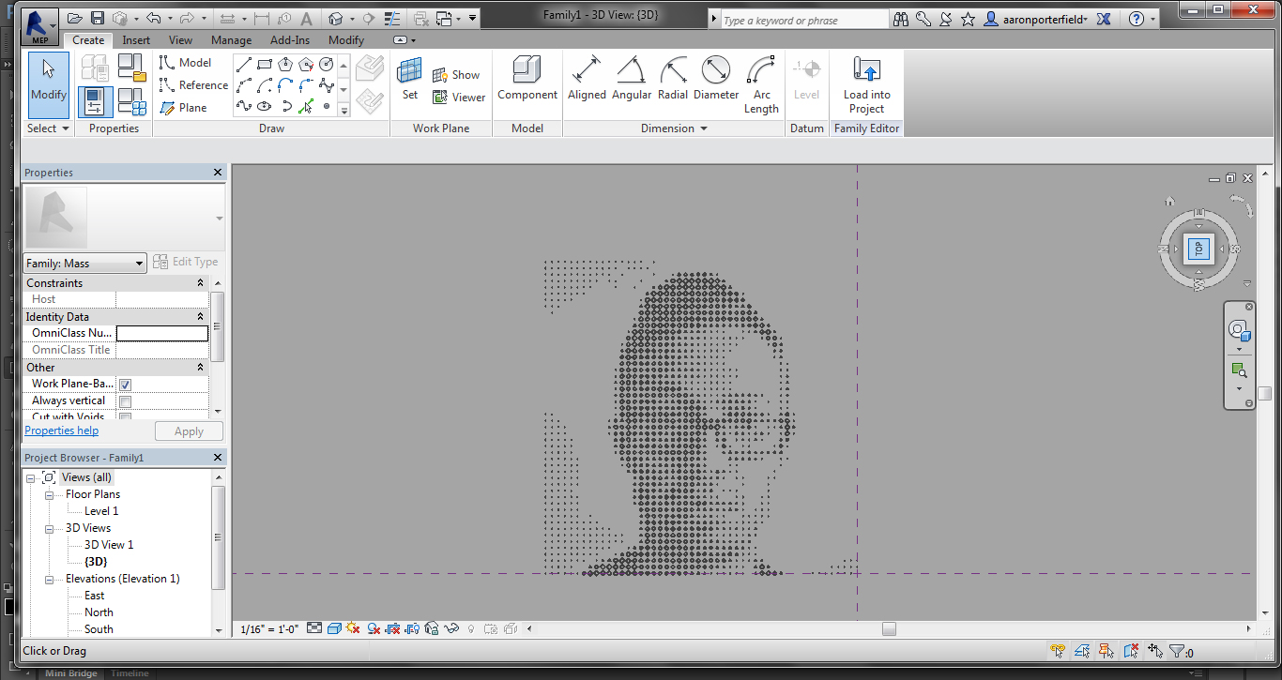
Task: Toggle Drag Elements on Selection in status bar
Action: coord(1155,651)
